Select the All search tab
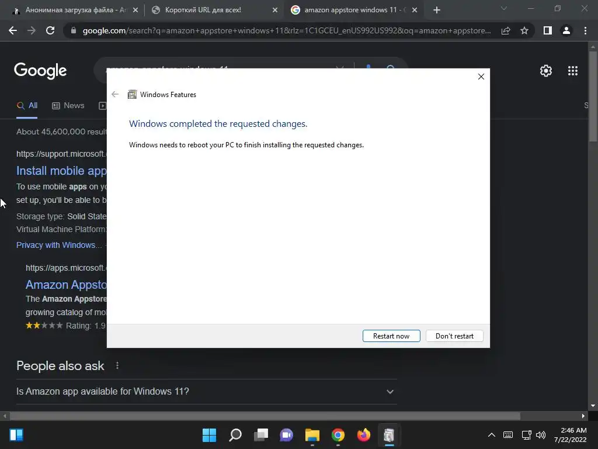 pyautogui.click(x=27, y=105)
